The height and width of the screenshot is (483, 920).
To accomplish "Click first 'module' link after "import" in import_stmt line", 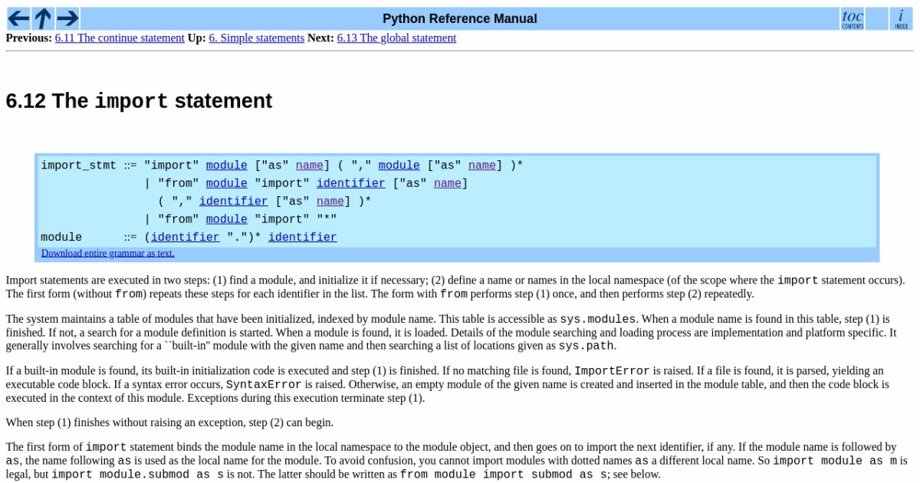I will click(227, 166).
